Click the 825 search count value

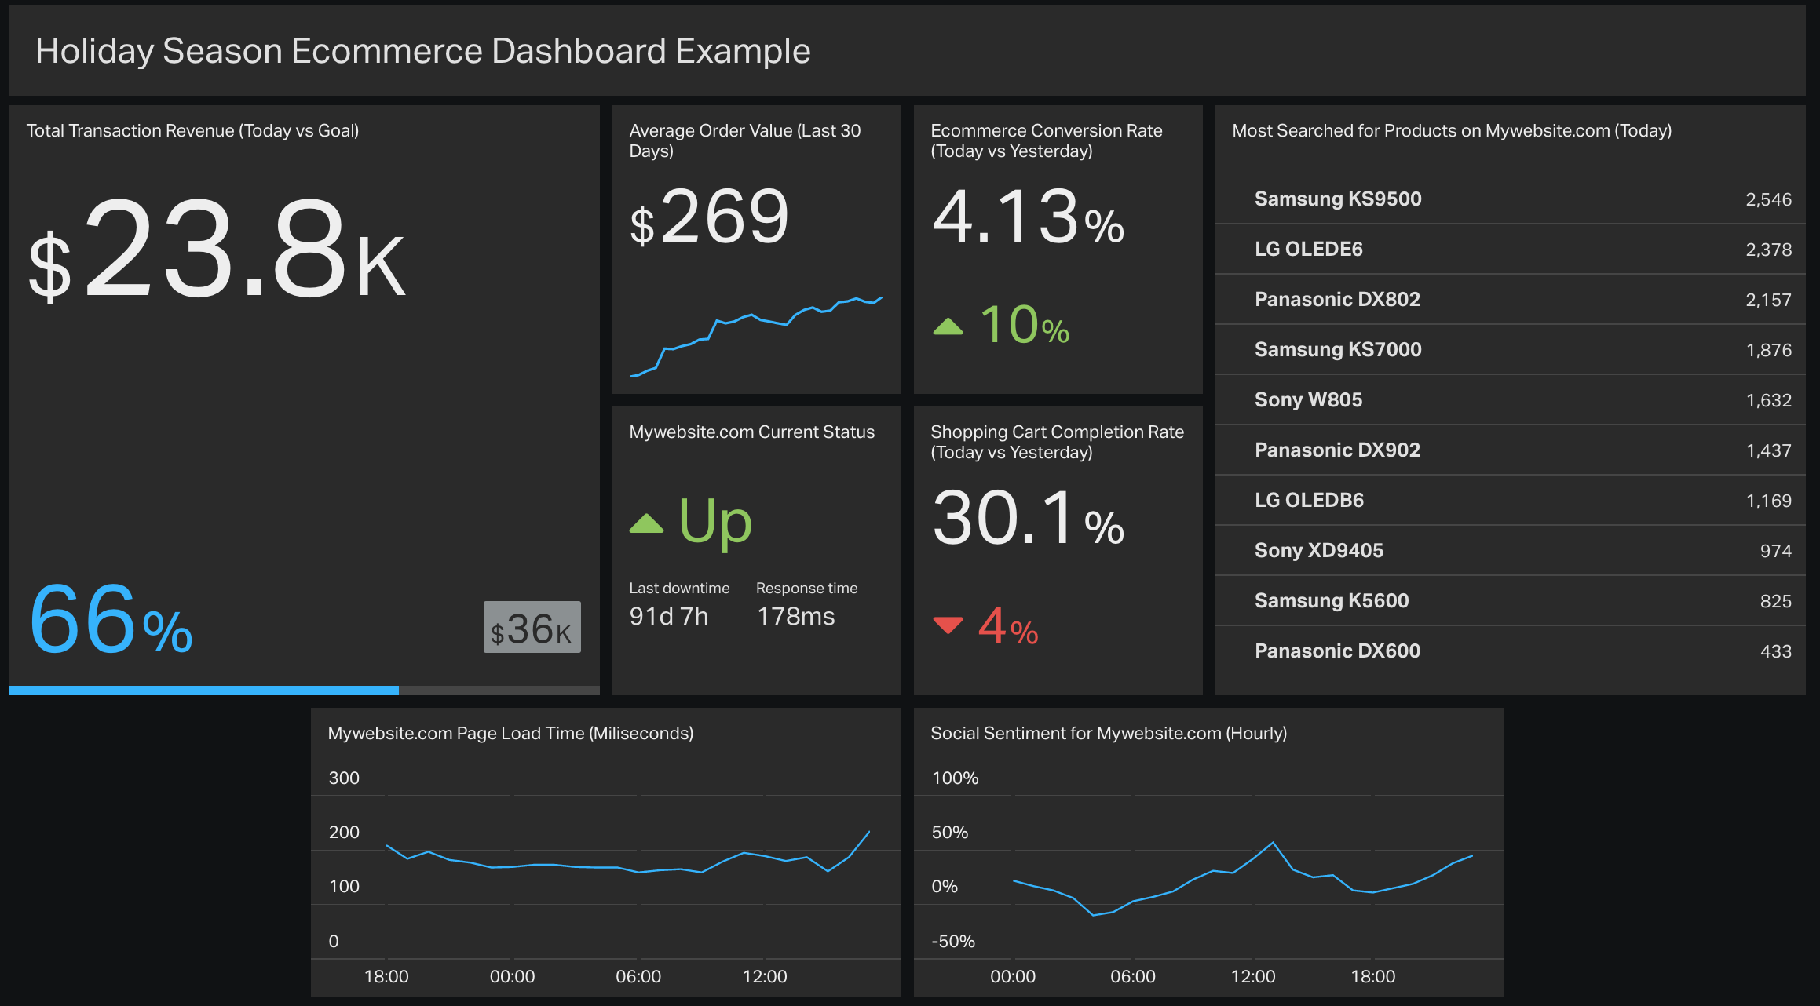[x=1775, y=602]
